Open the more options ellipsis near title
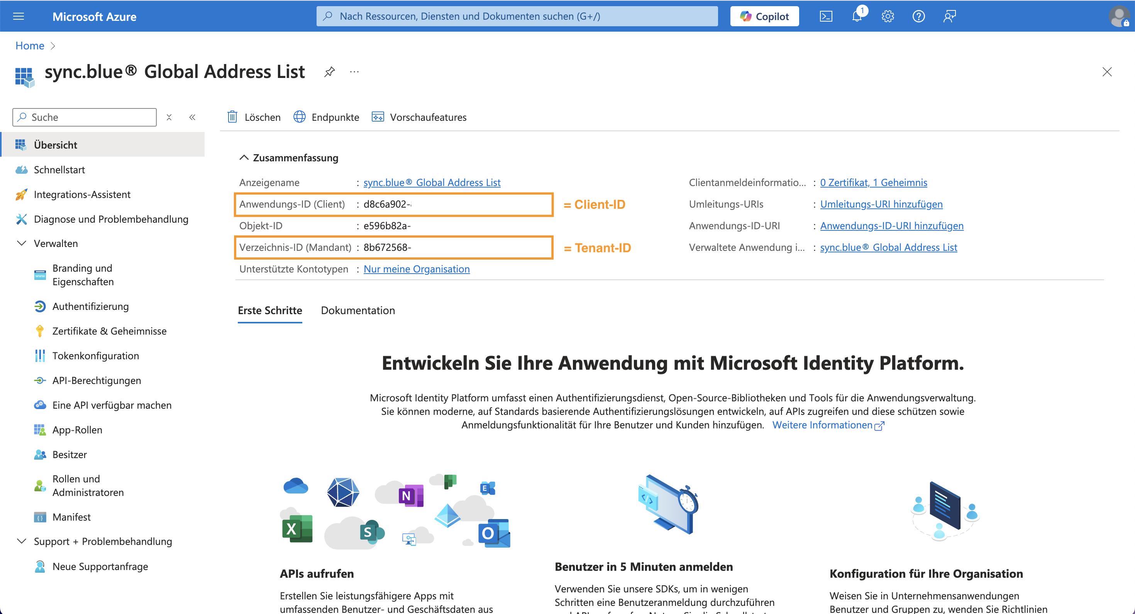The image size is (1135, 614). coord(354,71)
